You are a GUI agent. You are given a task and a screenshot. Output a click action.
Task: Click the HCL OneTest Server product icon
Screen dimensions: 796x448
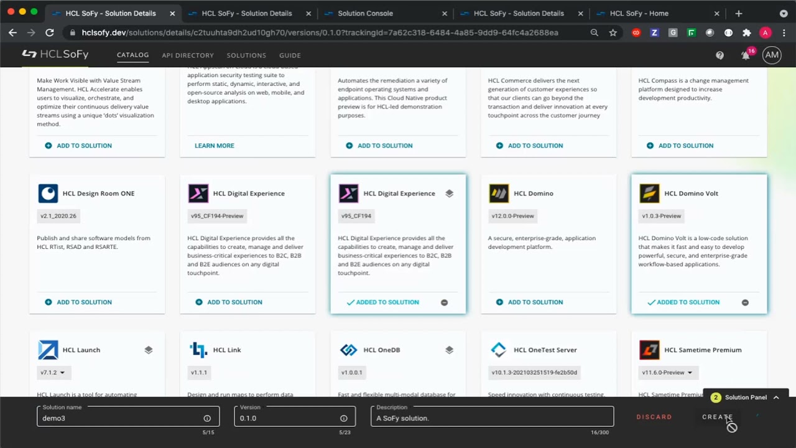pos(499,350)
